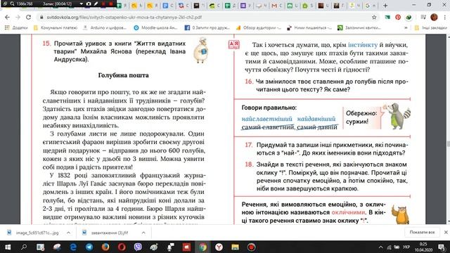
Task: Open the Windows Start menu
Action: [8, 247]
